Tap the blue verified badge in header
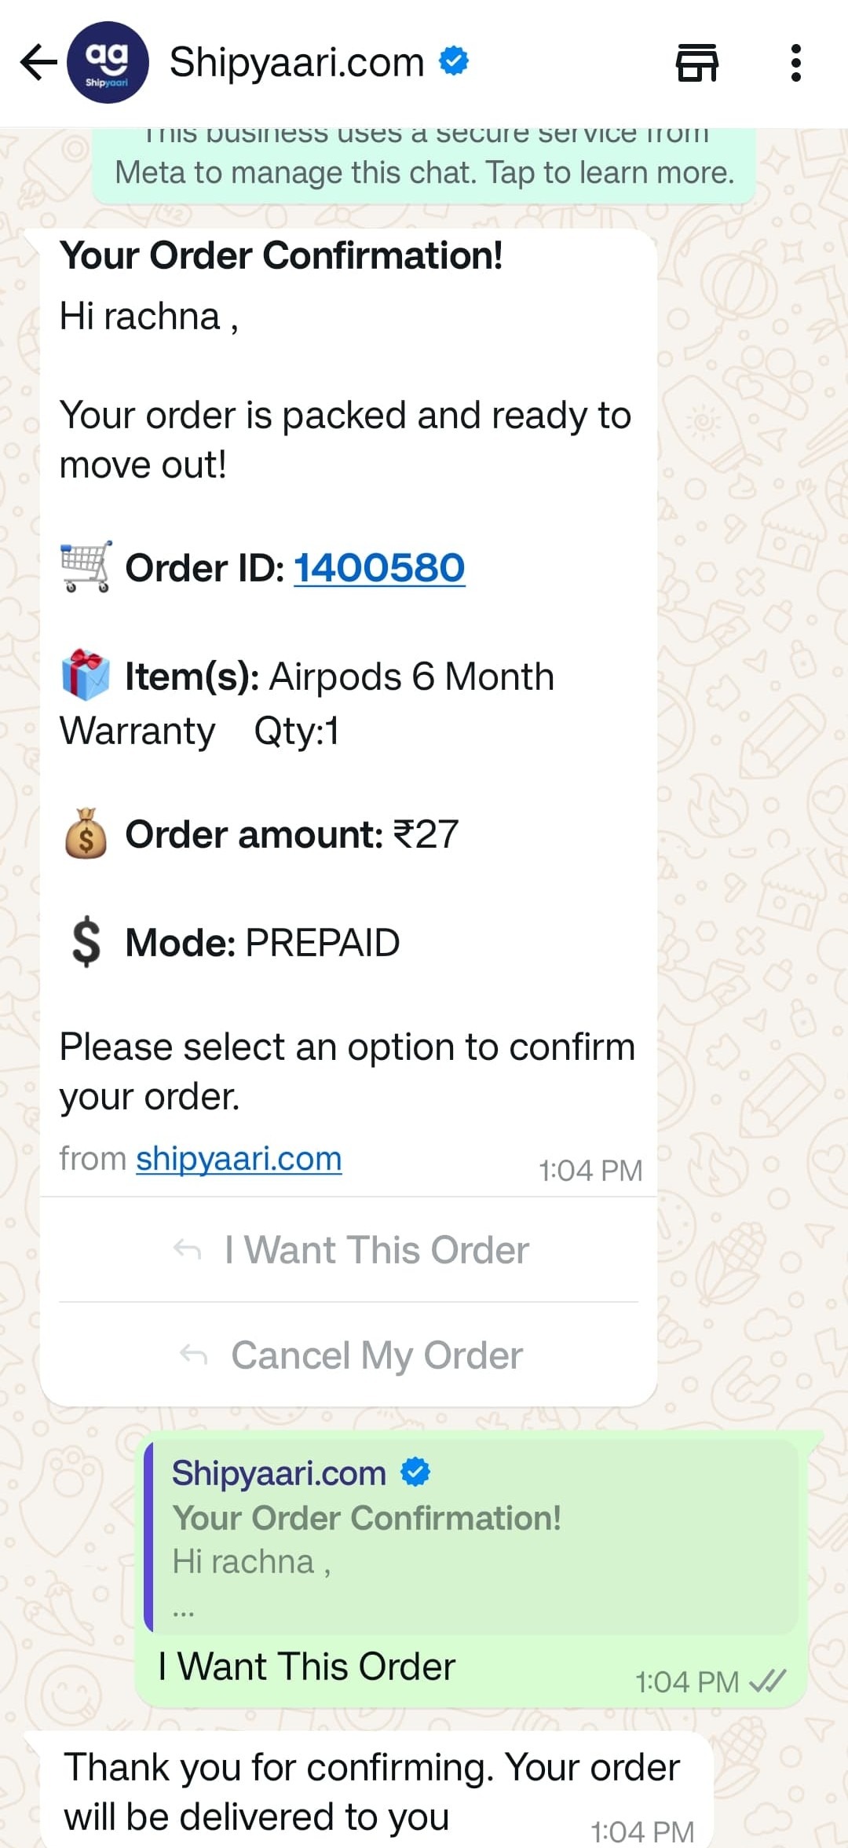 (454, 60)
